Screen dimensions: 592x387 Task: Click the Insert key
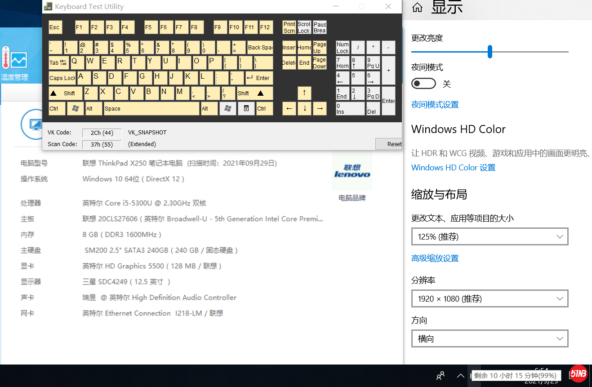[289, 47]
